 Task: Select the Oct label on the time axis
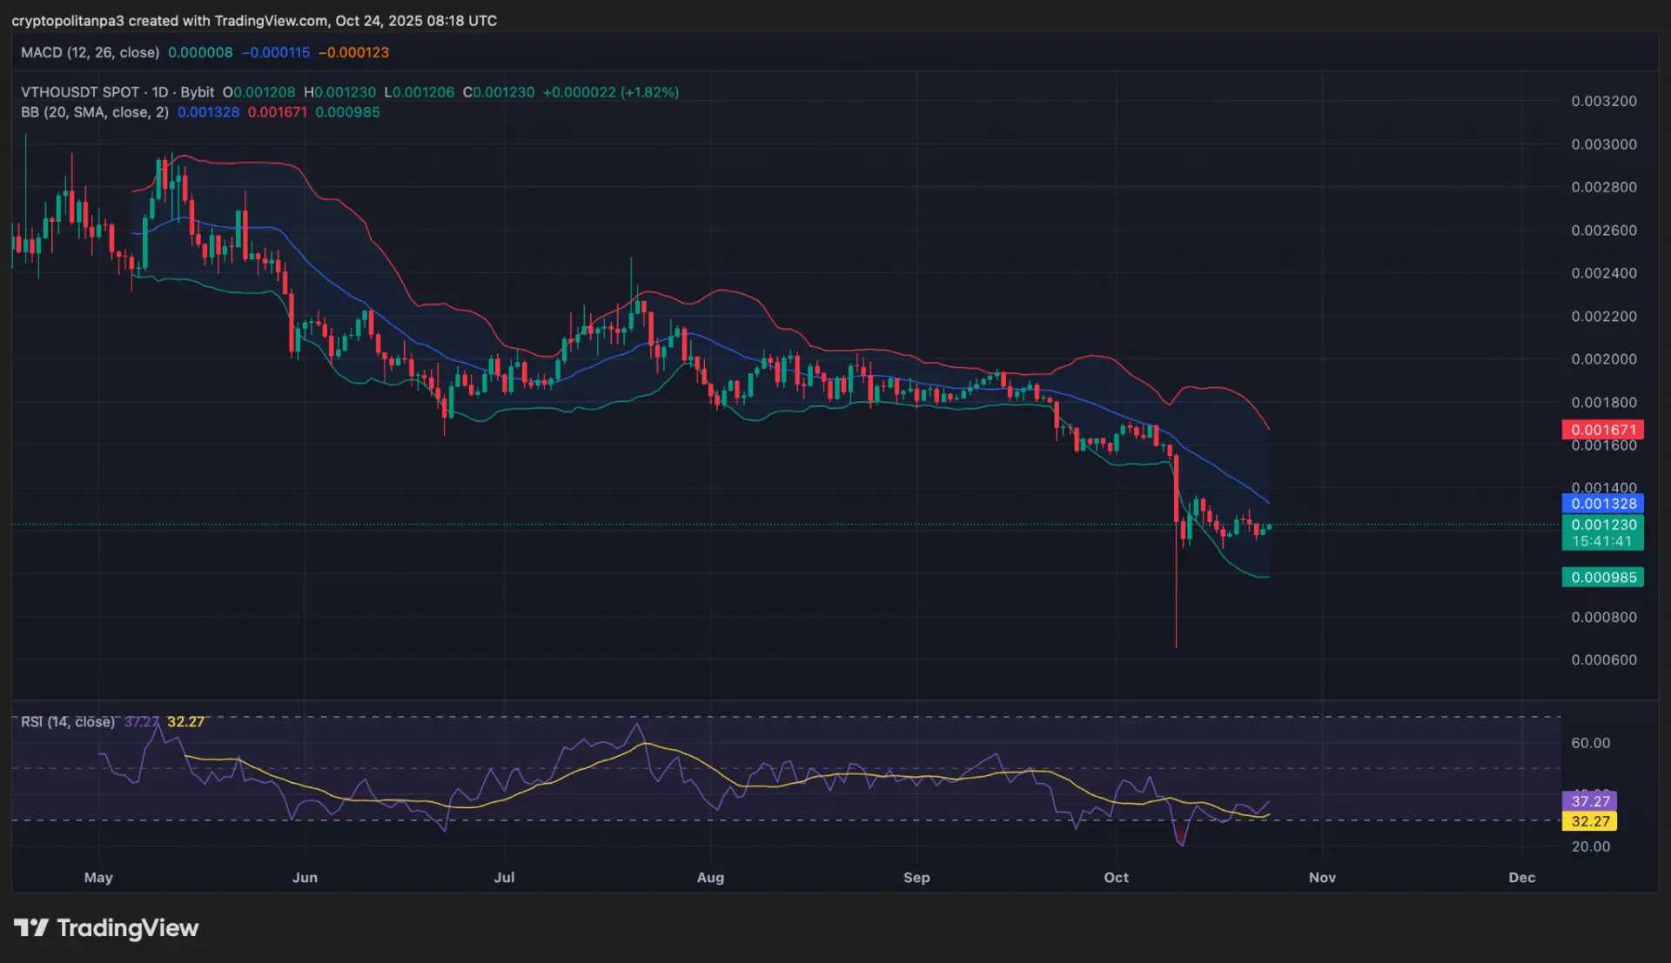(1116, 878)
